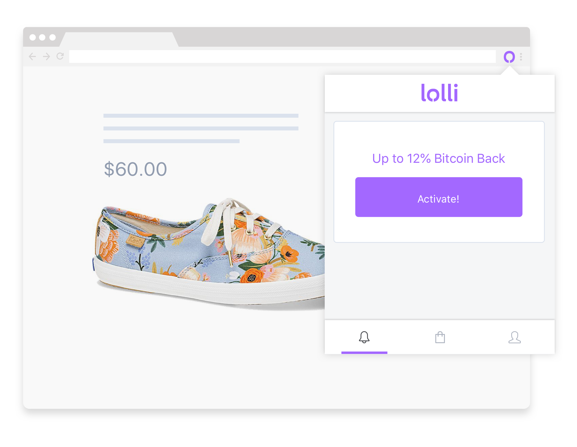Open the profile person tab
Viewport: 577px width, 447px height.
pos(514,337)
